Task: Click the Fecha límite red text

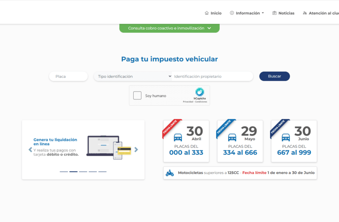Action: coord(254,173)
